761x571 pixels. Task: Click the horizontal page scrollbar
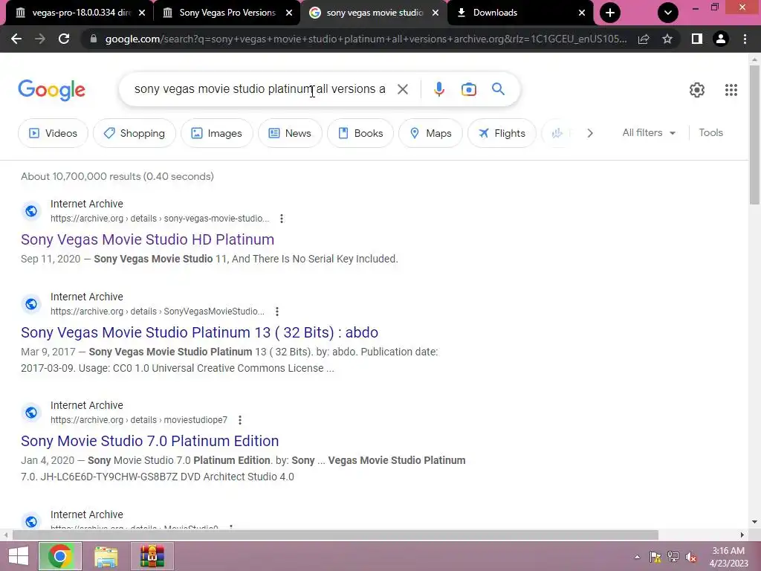335,535
